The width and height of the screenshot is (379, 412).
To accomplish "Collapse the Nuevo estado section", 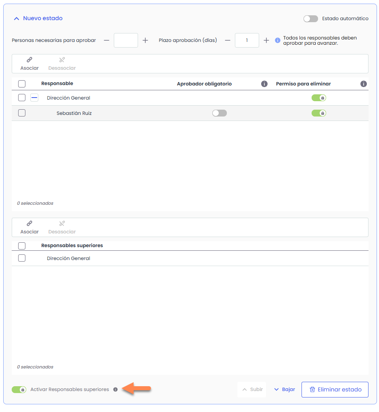I will point(17,19).
